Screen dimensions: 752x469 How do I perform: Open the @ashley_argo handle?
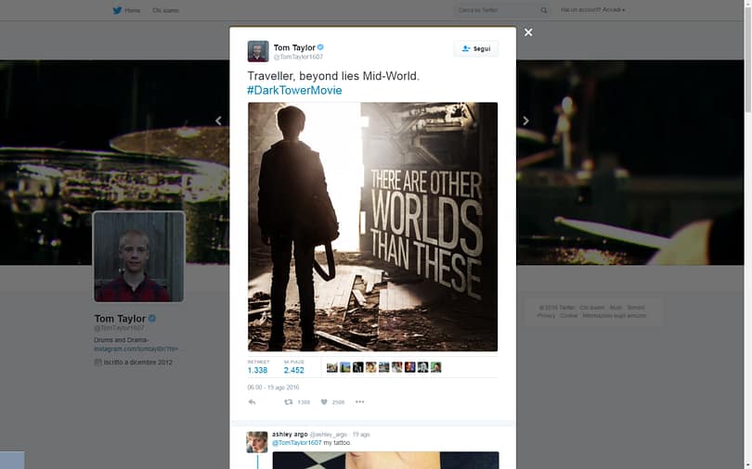[328, 435]
